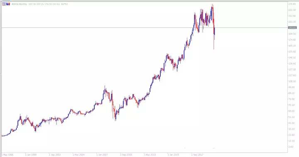
Task: Click the 1 Jan 1999 date label
Action: [31, 155]
